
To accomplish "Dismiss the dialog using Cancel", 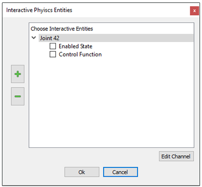I will click(x=120, y=172).
